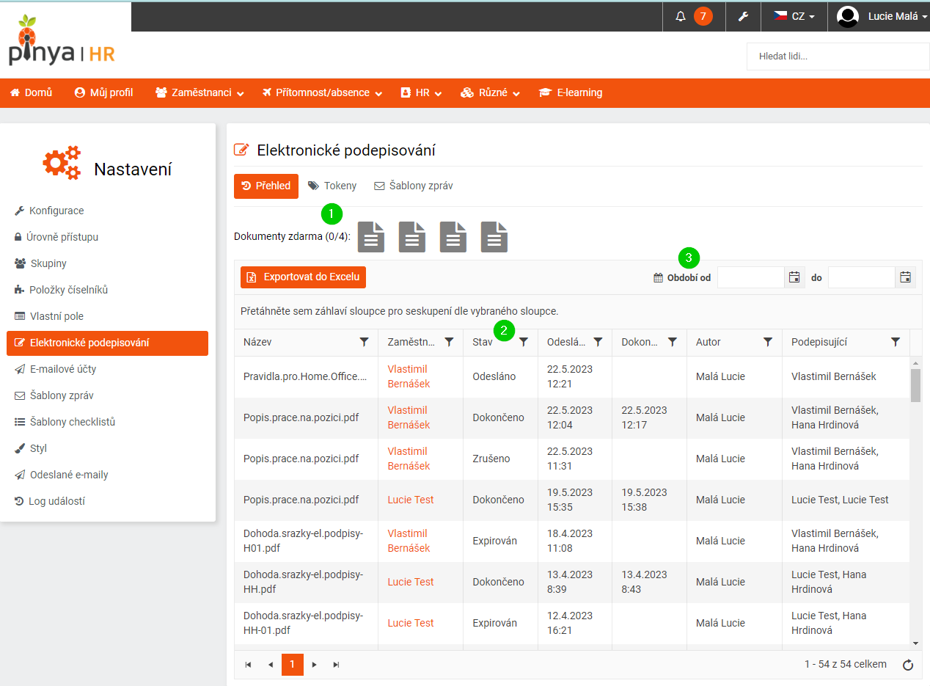Open filter for the Stav column
The width and height of the screenshot is (930, 686).
[524, 342]
